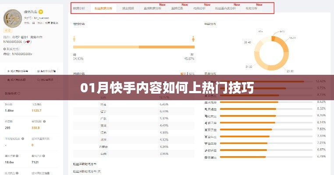Click the gold shop badge beside the username
This screenshot has height=175, width=334.
click(x=41, y=12)
